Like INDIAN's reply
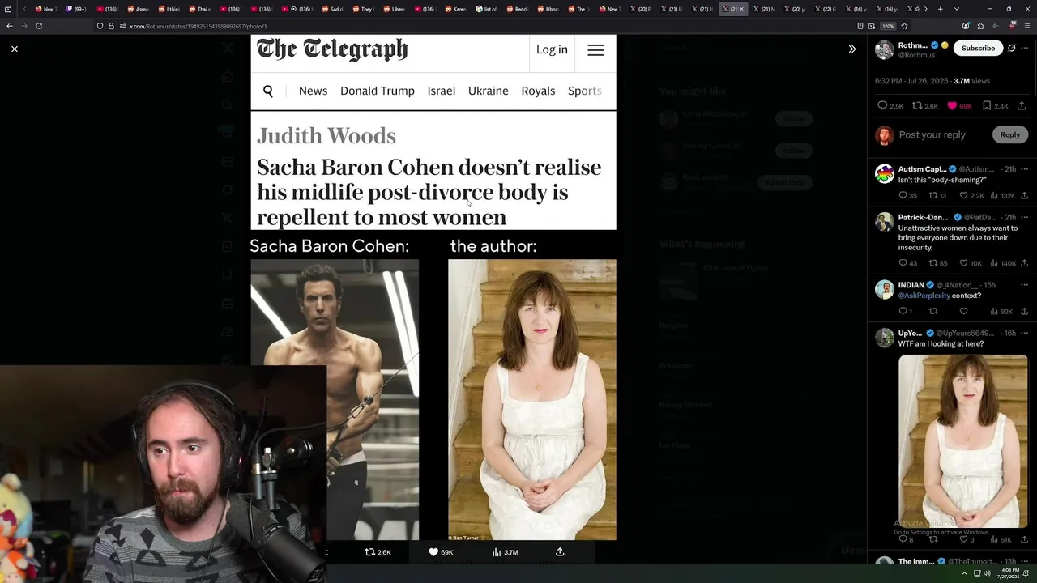1037x583 pixels. pos(963,311)
